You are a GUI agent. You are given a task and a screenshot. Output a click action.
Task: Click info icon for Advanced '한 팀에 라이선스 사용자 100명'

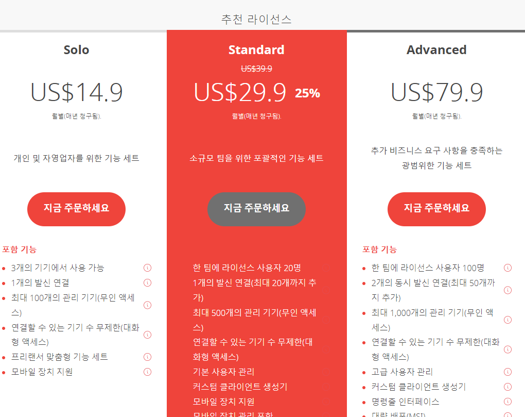[508, 268]
